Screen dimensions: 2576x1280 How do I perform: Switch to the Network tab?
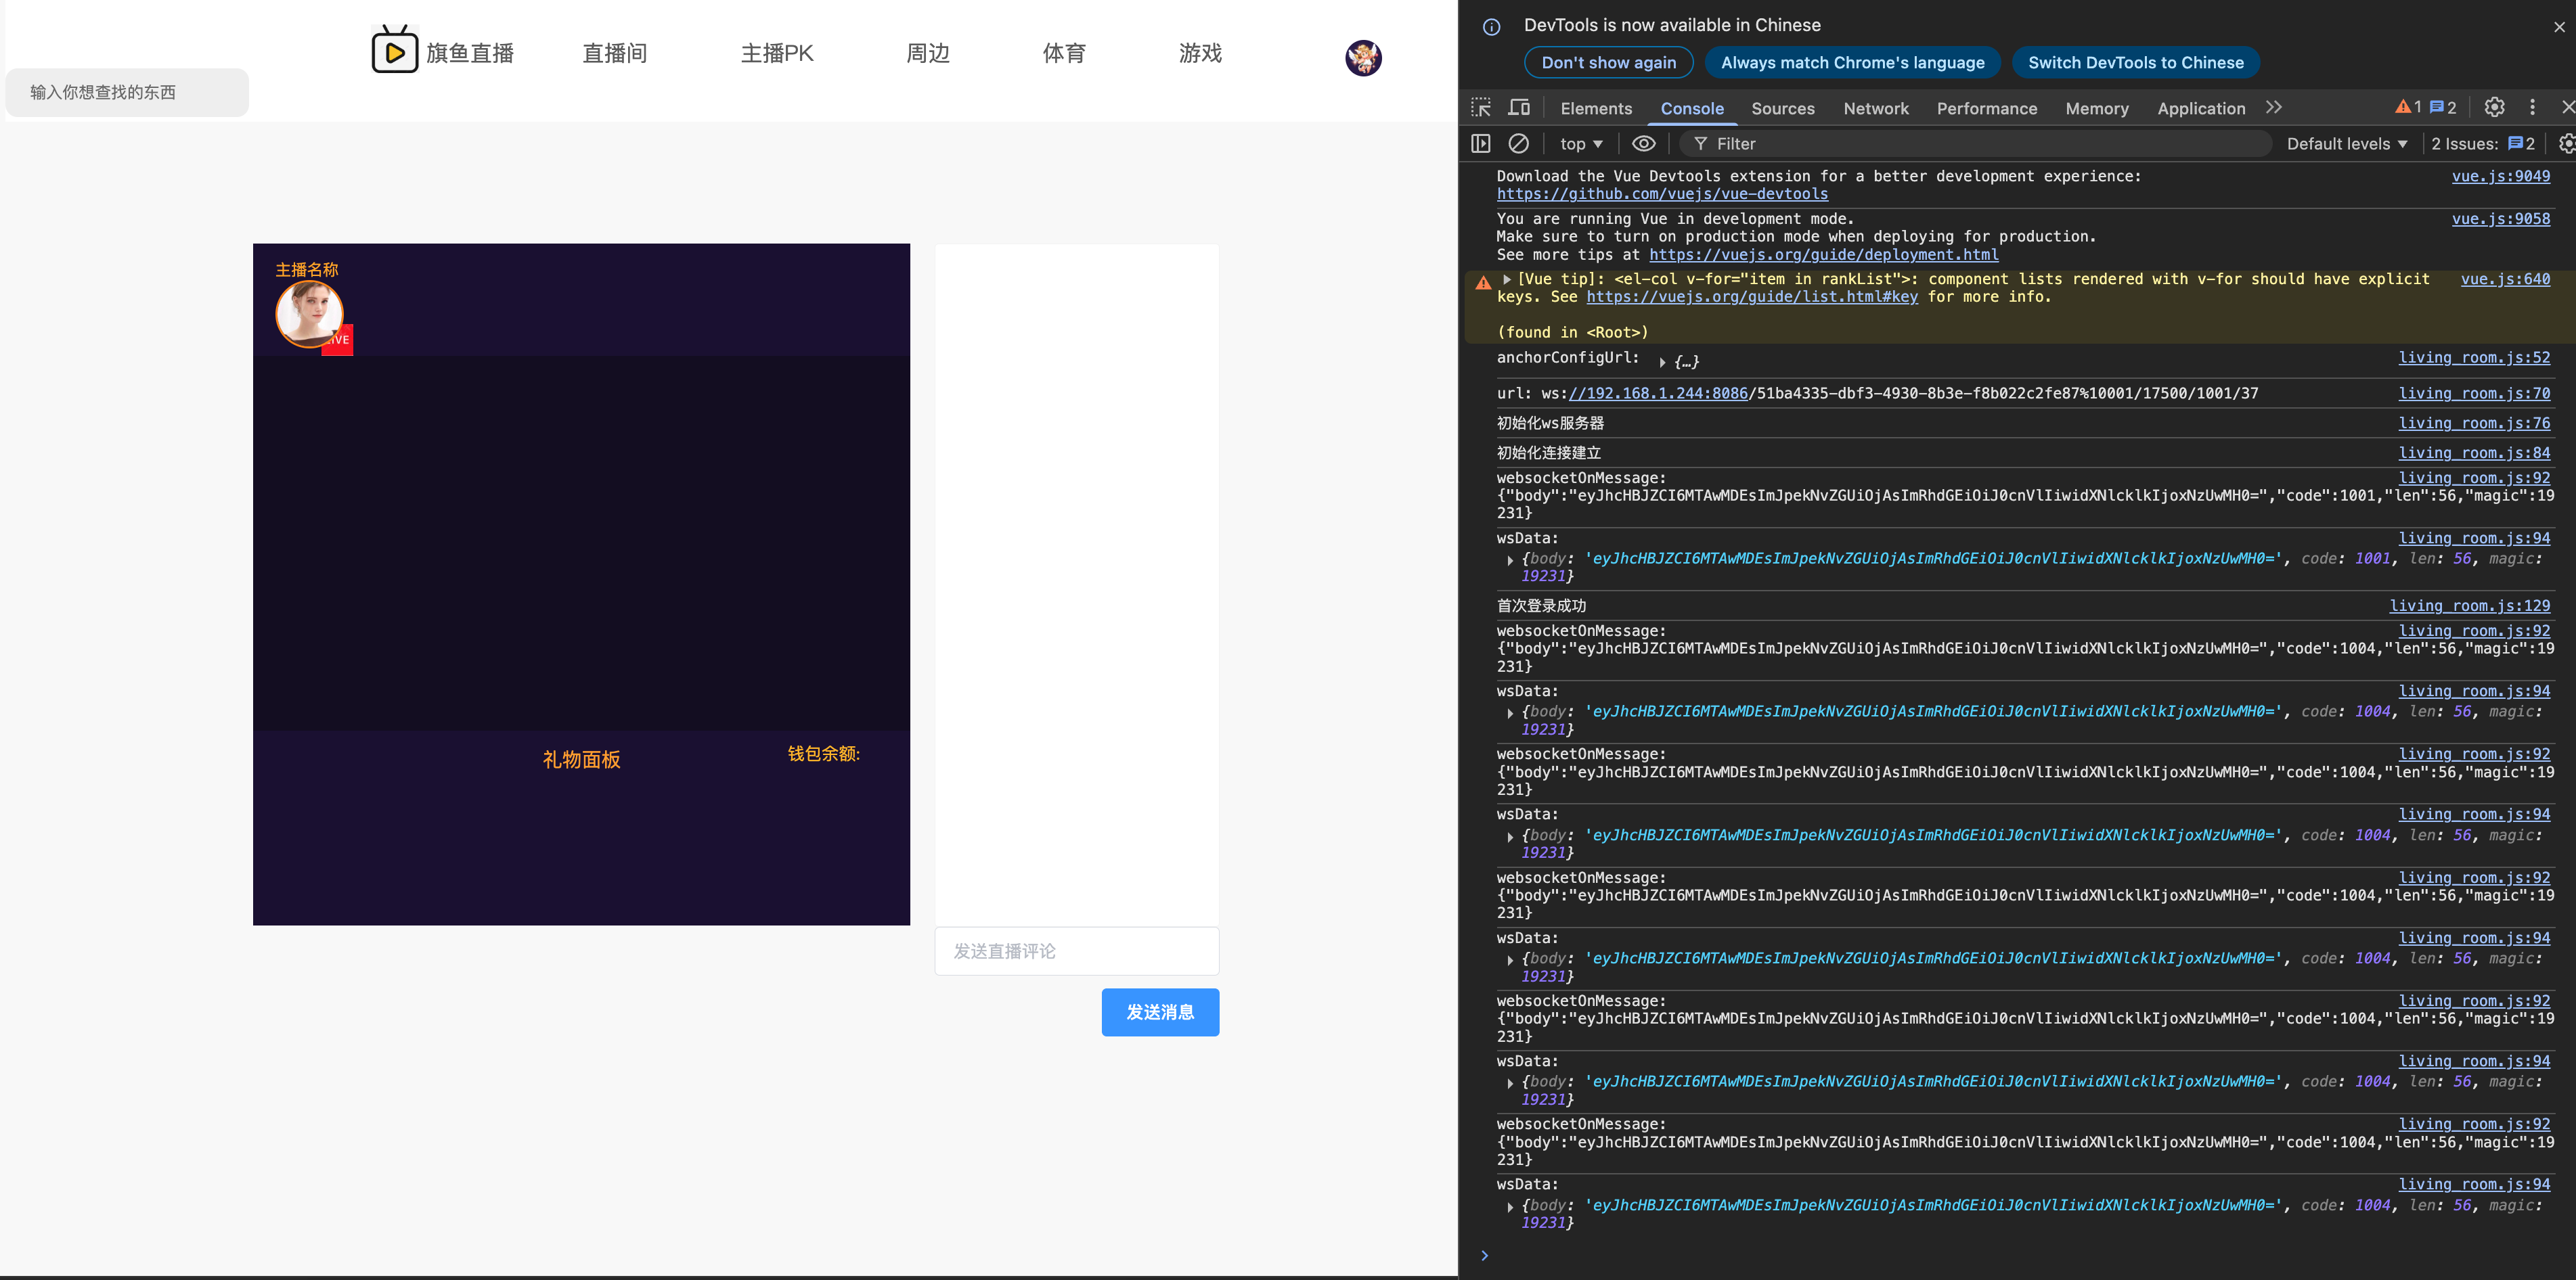(x=1876, y=108)
